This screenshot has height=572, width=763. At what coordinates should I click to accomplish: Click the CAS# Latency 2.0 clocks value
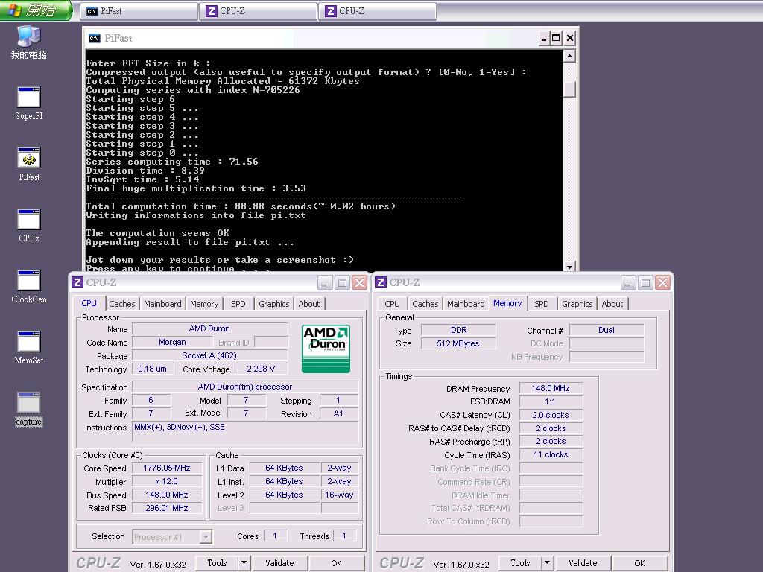point(551,415)
